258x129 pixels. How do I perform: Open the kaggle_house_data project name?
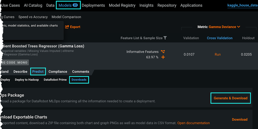click(x=242, y=5)
